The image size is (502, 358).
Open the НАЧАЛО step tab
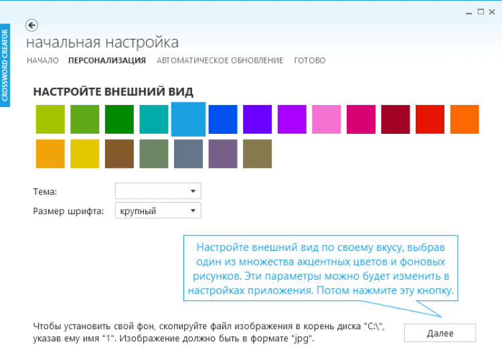(43, 60)
